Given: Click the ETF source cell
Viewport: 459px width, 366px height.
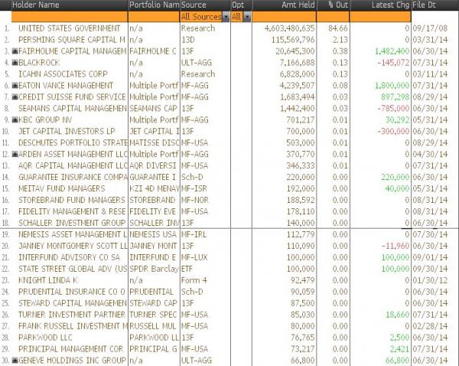Looking at the screenshot, I should (187, 269).
